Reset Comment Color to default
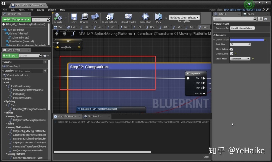Viewport: 272px width, 162px height. pos(265,40)
